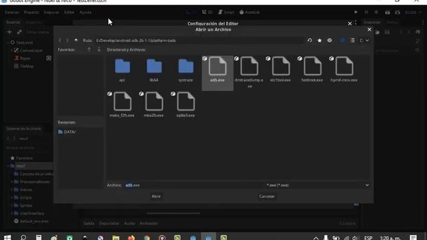
Task: Add a new node in scene dock
Action: pyautogui.click(x=9, y=32)
